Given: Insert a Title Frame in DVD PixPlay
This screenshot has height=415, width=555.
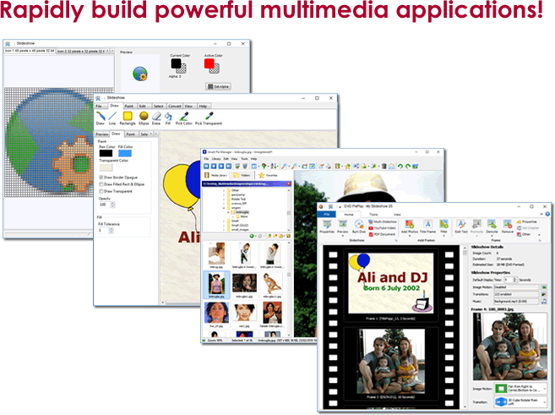Looking at the screenshot, I should click(427, 227).
